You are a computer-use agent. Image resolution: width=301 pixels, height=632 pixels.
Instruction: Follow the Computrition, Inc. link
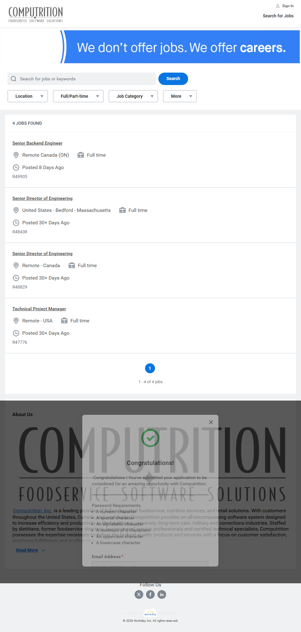click(32, 511)
